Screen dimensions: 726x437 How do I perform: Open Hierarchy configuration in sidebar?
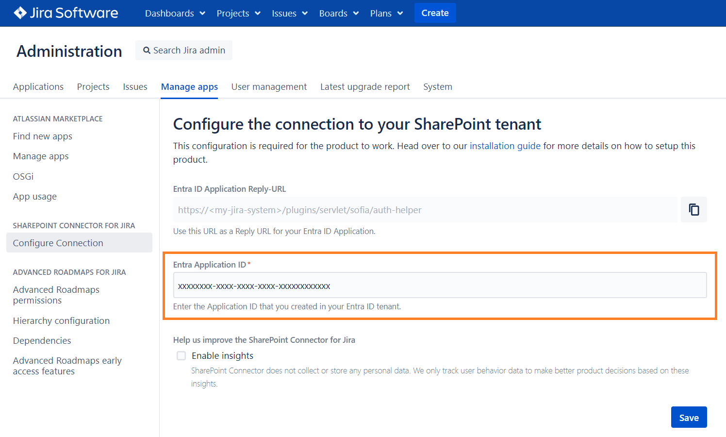pyautogui.click(x=61, y=321)
